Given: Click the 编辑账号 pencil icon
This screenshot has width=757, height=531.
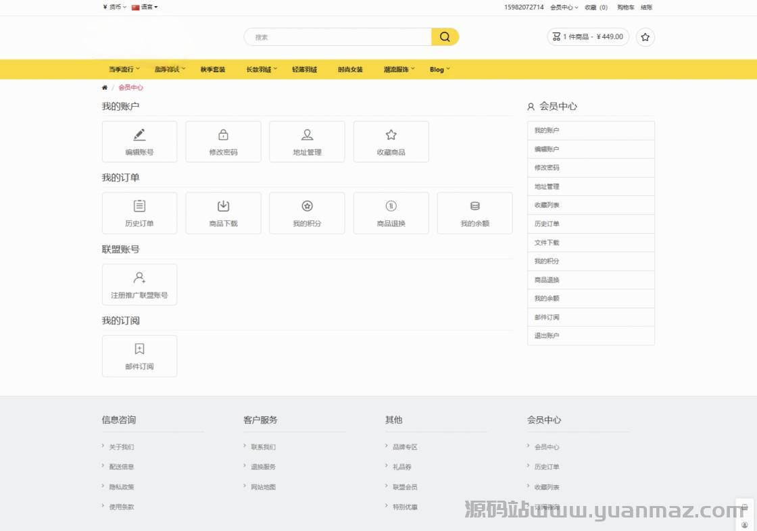Looking at the screenshot, I should (x=139, y=135).
